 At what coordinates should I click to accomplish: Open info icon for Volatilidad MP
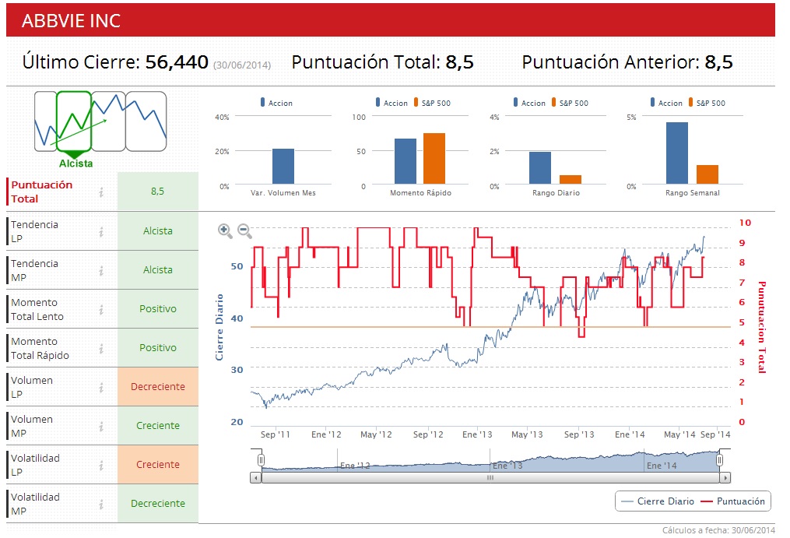coord(101,504)
